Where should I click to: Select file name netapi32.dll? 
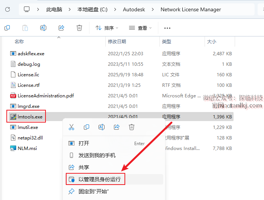(30, 138)
